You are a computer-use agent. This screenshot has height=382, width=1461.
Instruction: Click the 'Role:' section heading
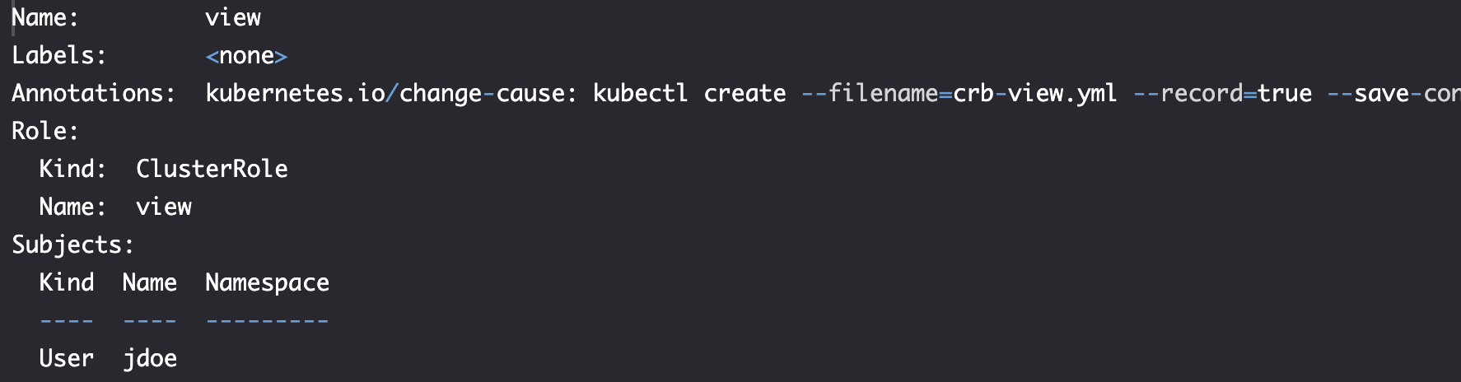click(x=45, y=131)
